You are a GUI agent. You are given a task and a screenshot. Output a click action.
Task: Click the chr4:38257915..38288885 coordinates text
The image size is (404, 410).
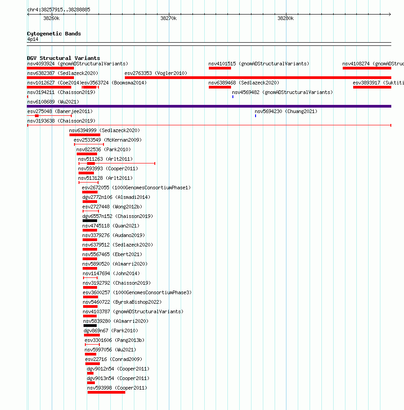click(59, 10)
